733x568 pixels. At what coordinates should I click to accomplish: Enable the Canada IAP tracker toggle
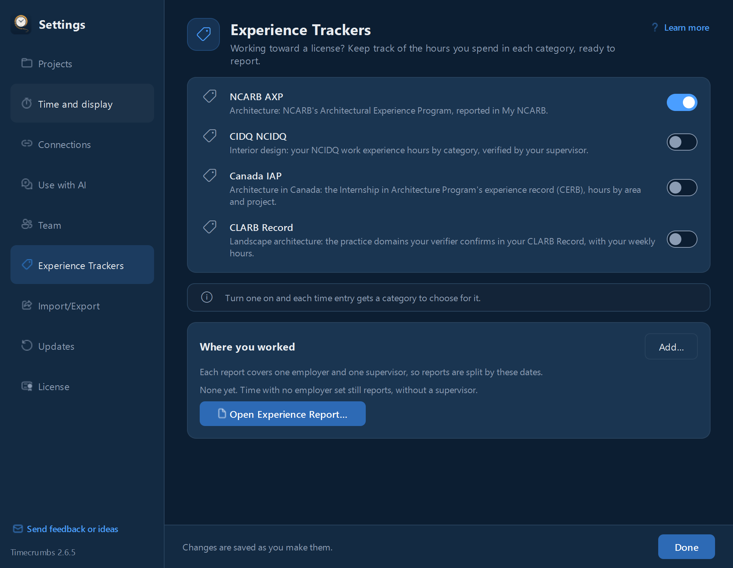point(682,188)
